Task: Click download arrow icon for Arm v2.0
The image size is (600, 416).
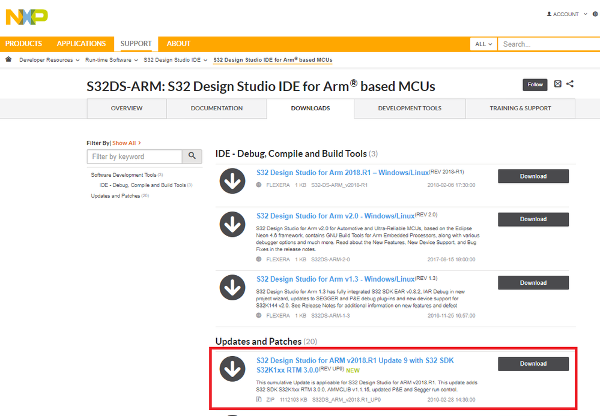Action: click(232, 224)
